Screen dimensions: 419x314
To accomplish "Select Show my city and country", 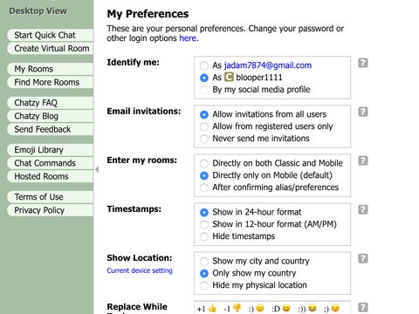I will tap(204, 261).
